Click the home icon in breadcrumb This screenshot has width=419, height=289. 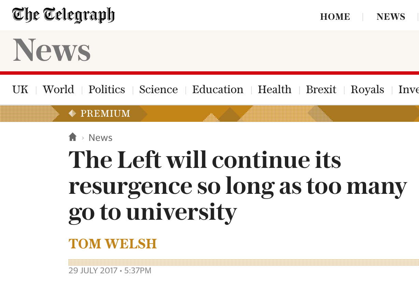(72, 137)
